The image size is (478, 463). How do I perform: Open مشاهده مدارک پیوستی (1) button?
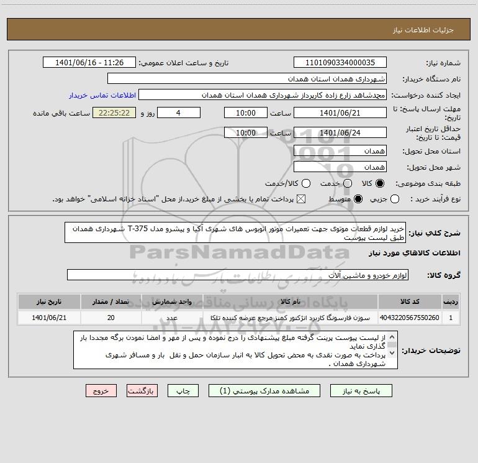coord(264,391)
